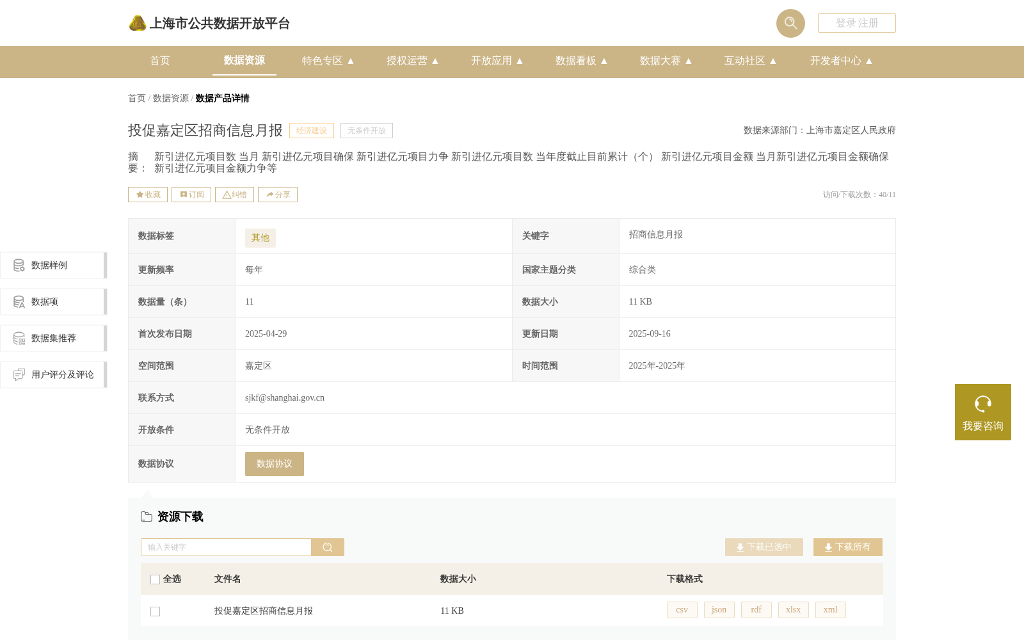Click the email sjkf@shanghai.gov.cn
Image resolution: width=1024 pixels, height=640 pixels.
point(285,398)
